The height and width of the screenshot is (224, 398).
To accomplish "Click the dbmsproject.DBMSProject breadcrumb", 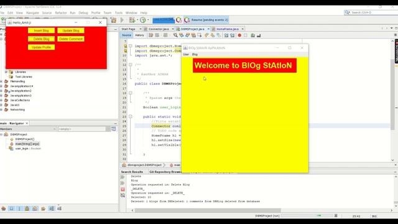I will [144, 165].
